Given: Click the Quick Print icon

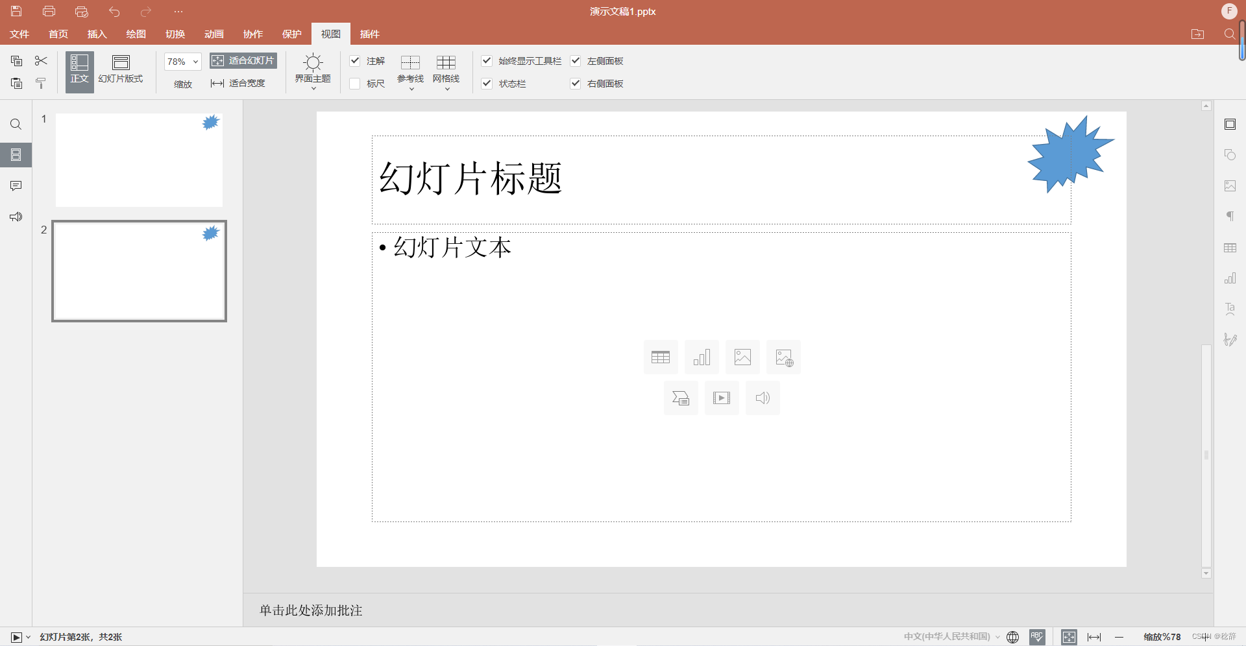Looking at the screenshot, I should 81,11.
